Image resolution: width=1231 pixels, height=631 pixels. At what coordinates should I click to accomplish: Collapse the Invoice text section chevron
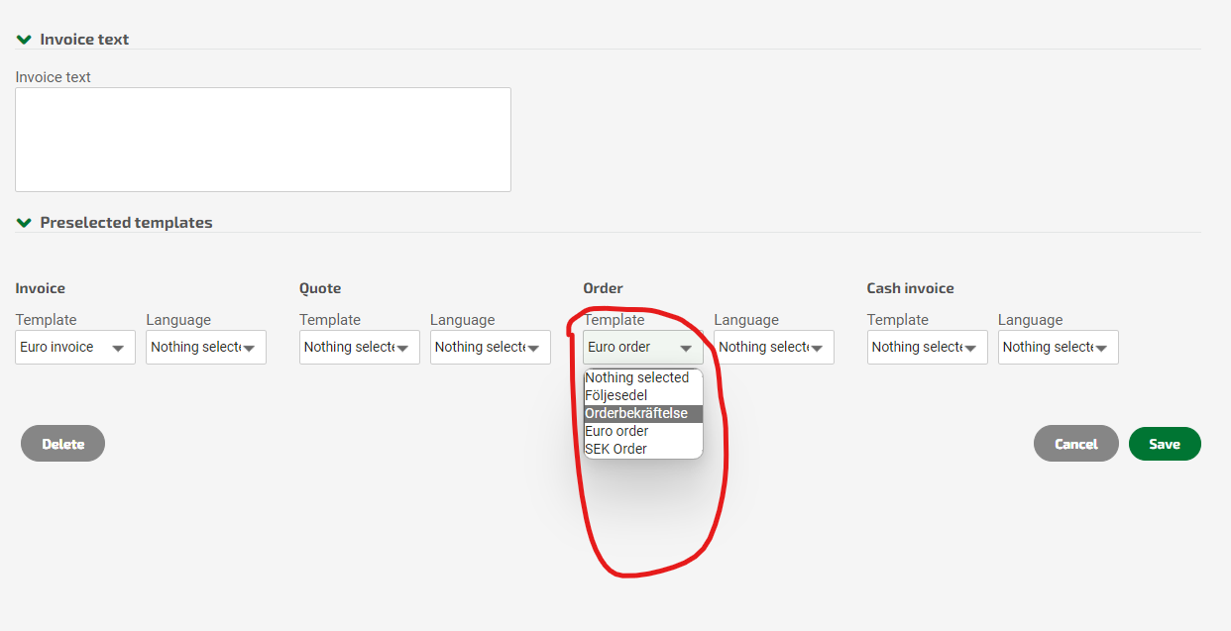coord(24,40)
